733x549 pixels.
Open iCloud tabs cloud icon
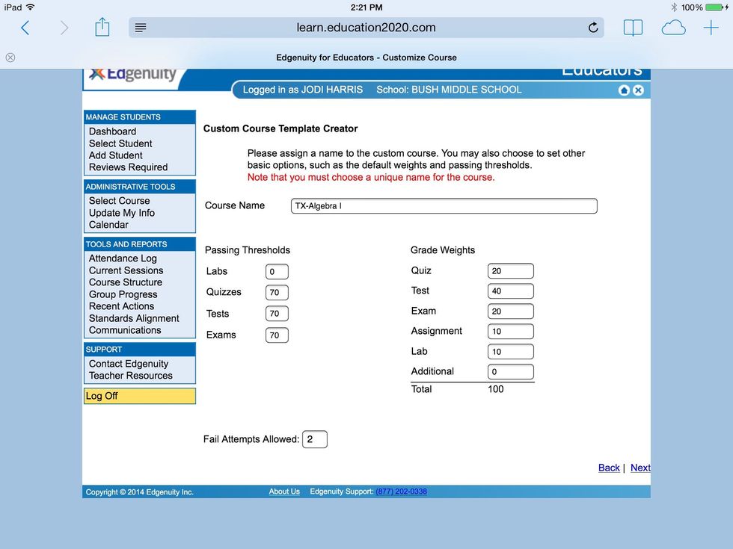[x=673, y=28]
